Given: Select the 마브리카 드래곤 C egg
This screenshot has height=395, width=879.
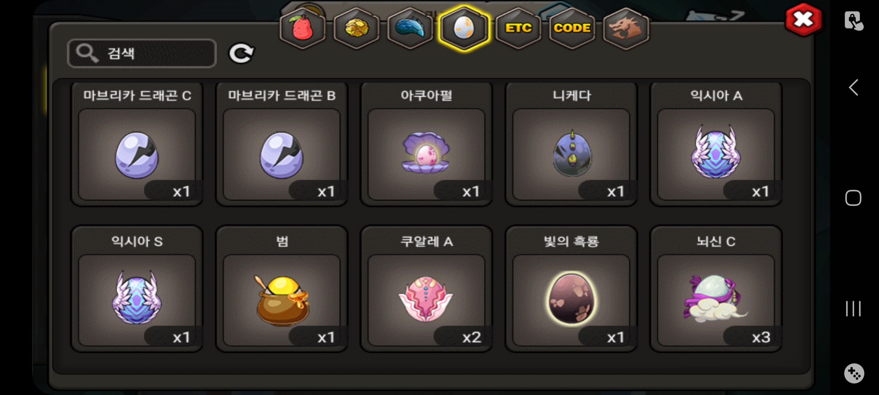Looking at the screenshot, I should (x=137, y=144).
